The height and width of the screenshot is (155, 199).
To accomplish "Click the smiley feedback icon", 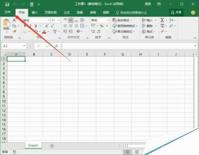I will 193,13.
